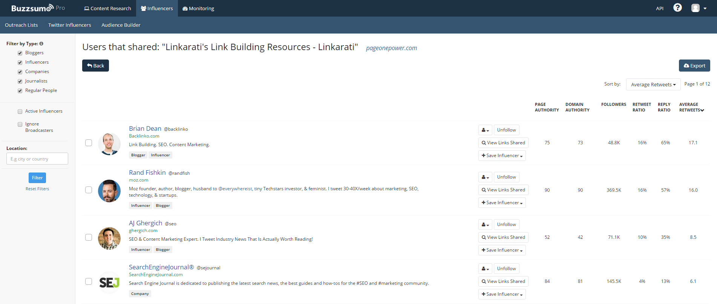Switch to the Content Research tab
The image size is (717, 304).
[x=107, y=8]
